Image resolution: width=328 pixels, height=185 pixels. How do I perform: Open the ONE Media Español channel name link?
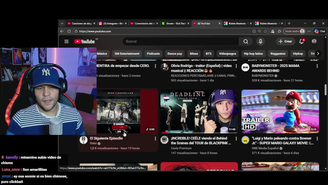[265, 148]
